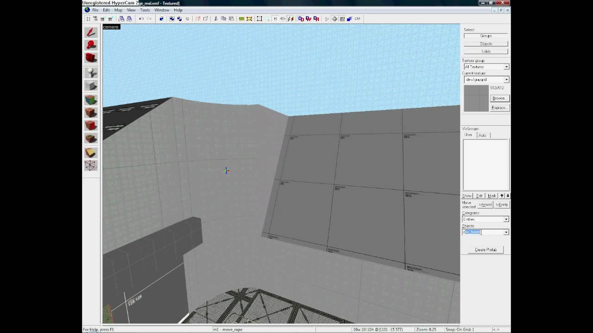Open the File menu

click(x=95, y=10)
